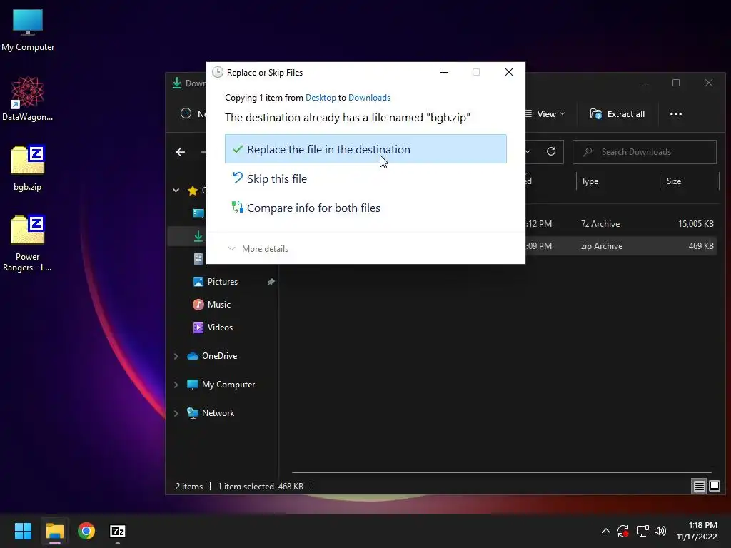Viewport: 731px width, 548px height.
Task: Click the 7-Zip taskbar icon
Action: (118, 531)
